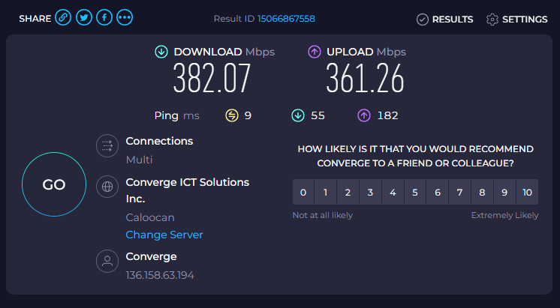Click the upload arrow icon

315,52
